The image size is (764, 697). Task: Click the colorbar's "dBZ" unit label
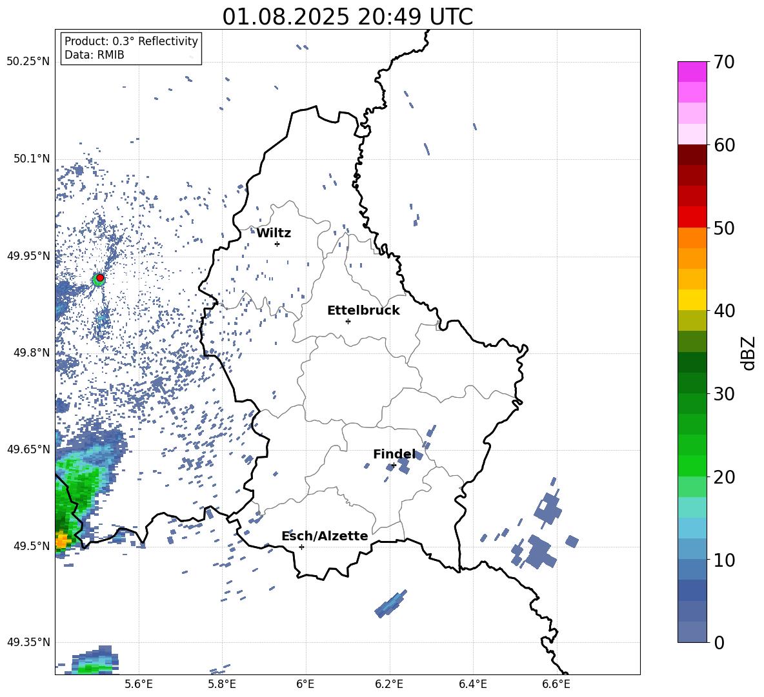749,353
